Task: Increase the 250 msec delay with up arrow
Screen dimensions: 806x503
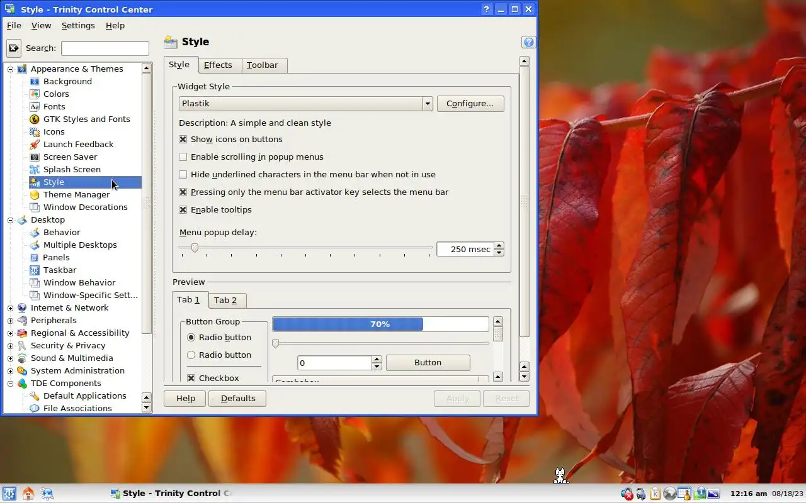Action: (499, 246)
